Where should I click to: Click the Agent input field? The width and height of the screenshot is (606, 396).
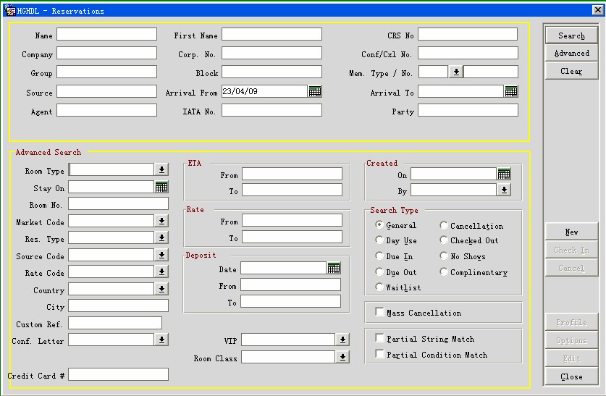(x=106, y=110)
